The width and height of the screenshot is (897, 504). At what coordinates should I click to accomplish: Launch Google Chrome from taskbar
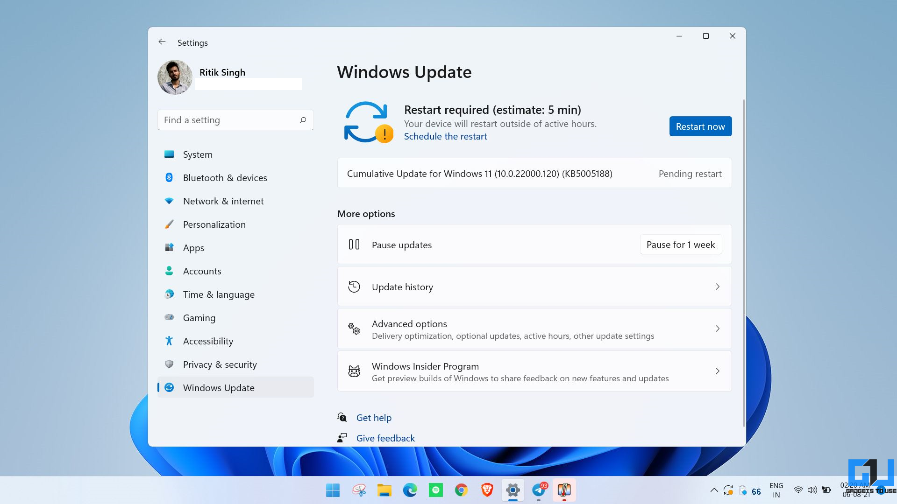click(462, 490)
